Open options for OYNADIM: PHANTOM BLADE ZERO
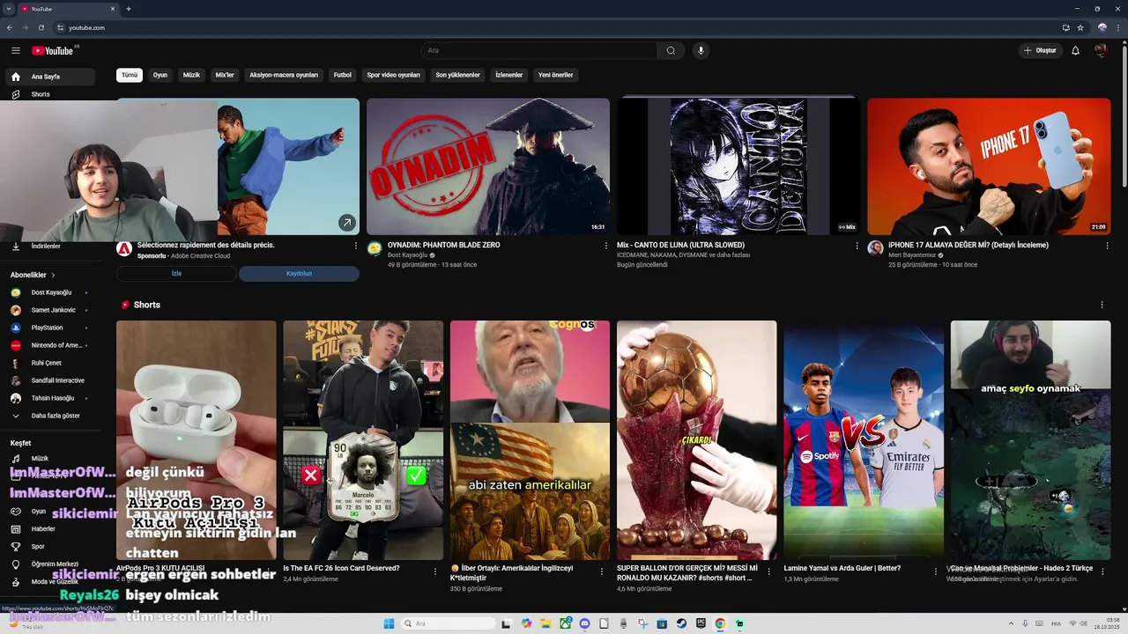Viewport: 1128px width, 634px height. [x=606, y=246]
